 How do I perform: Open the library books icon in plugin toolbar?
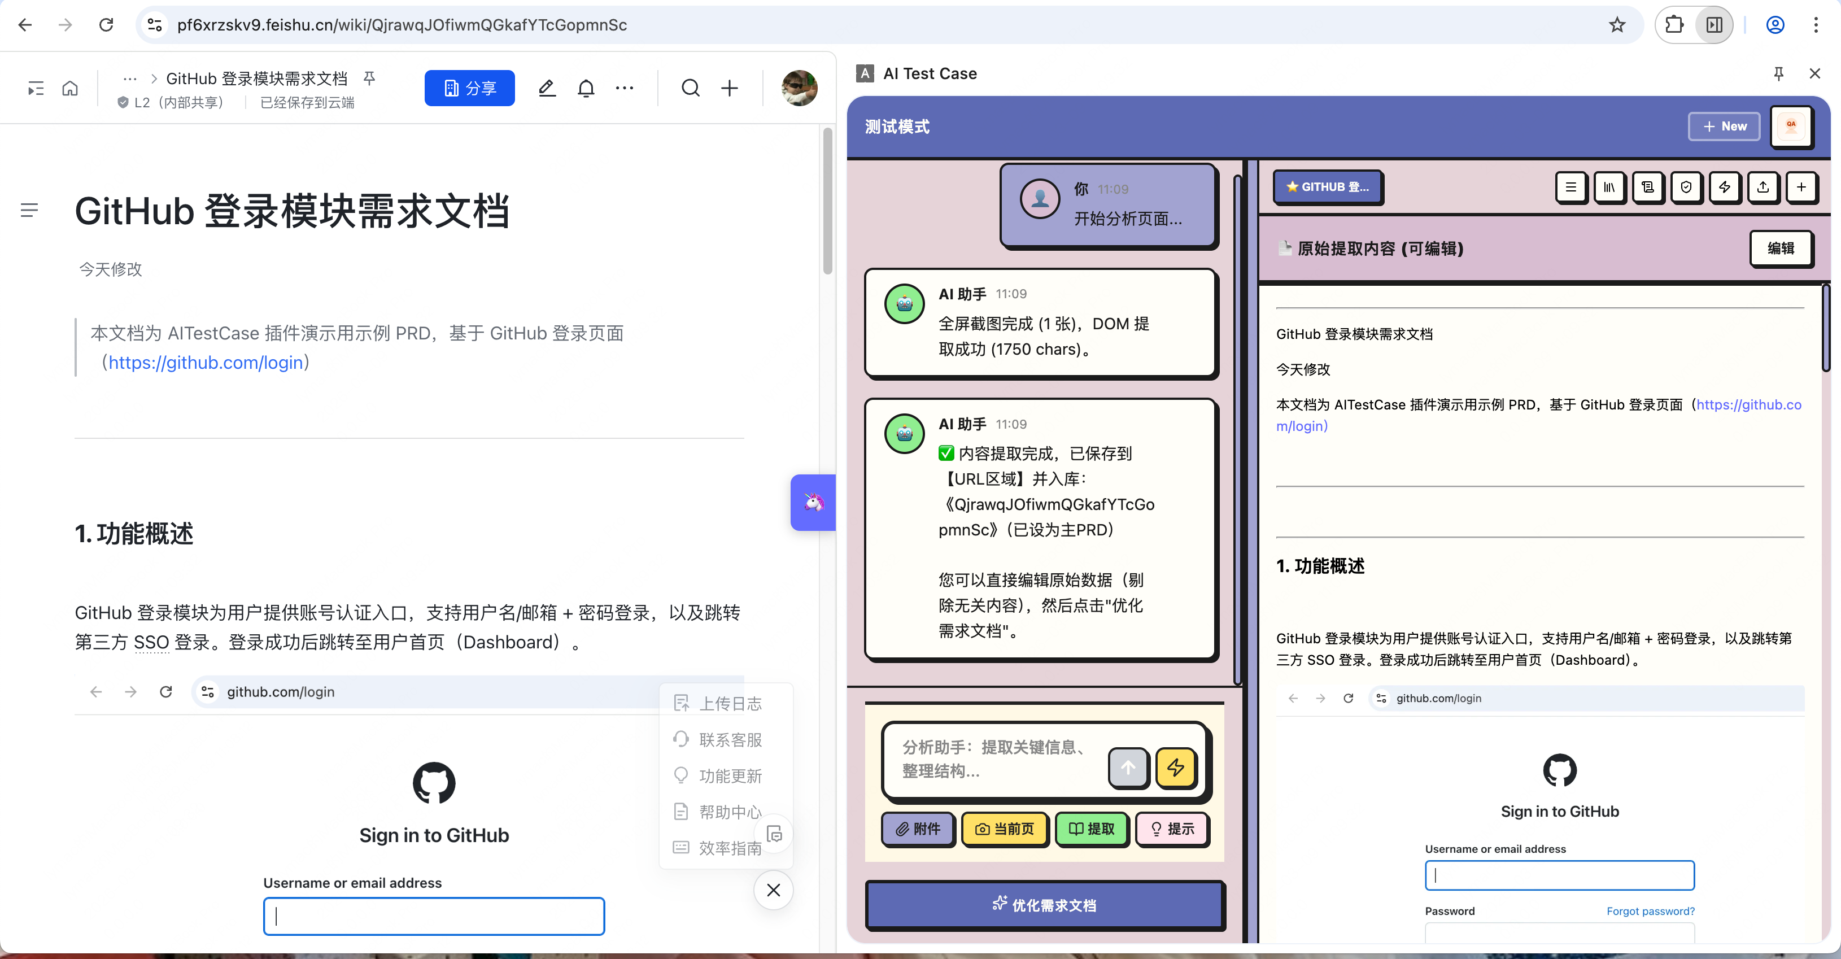tap(1609, 188)
